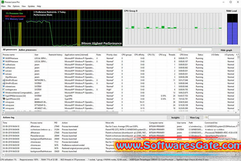Sort actions log by Computer name column

(x=156, y=123)
